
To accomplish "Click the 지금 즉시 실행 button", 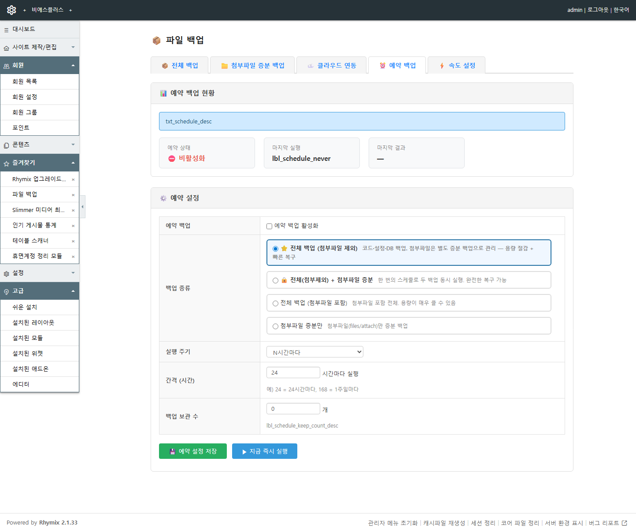I will click(x=265, y=451).
